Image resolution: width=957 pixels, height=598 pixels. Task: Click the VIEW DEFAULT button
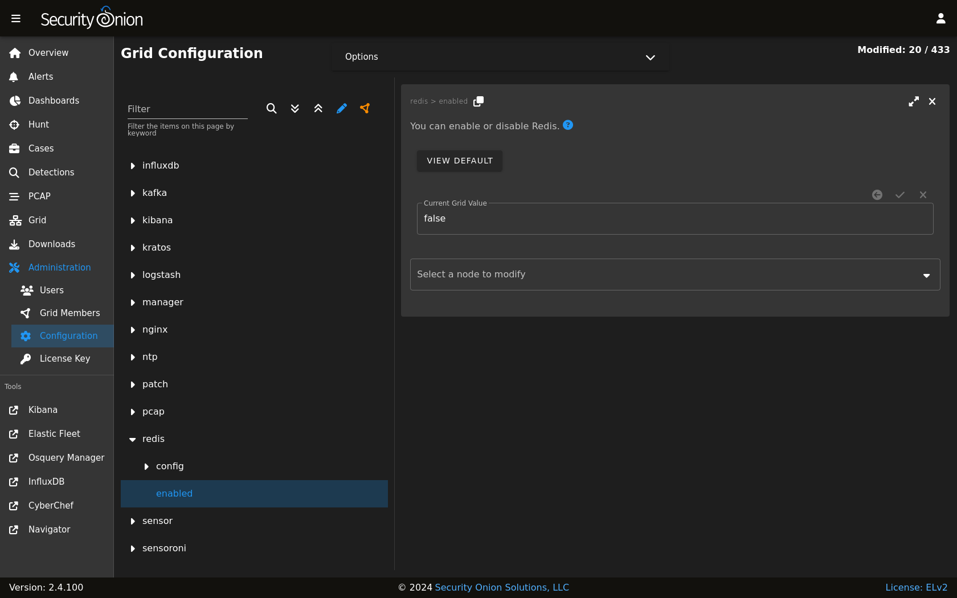[460, 161]
